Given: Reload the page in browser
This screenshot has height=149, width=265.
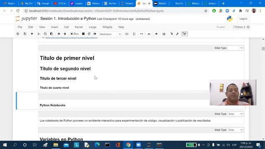Looking at the screenshot, I should pos(18,11).
